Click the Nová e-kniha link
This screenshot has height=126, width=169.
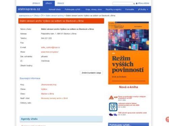pyautogui.click(x=128, y=87)
